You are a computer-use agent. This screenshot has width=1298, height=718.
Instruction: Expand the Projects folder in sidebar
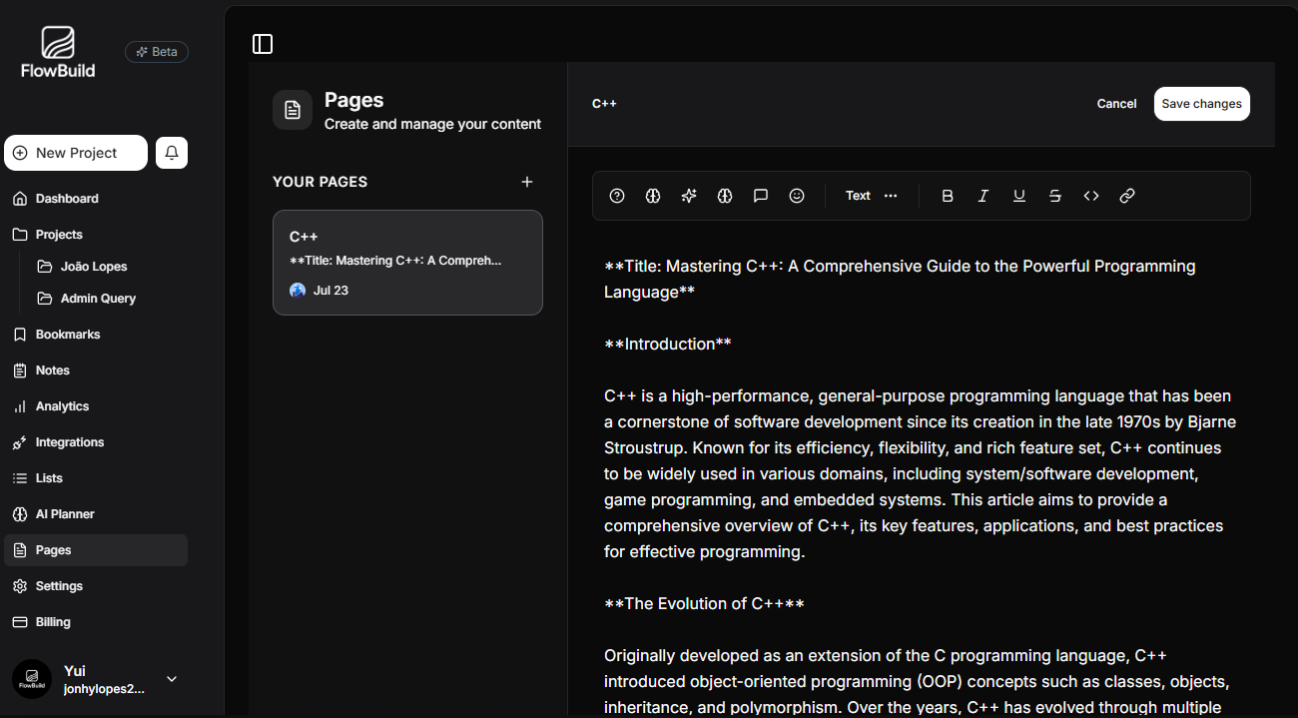[x=59, y=235]
